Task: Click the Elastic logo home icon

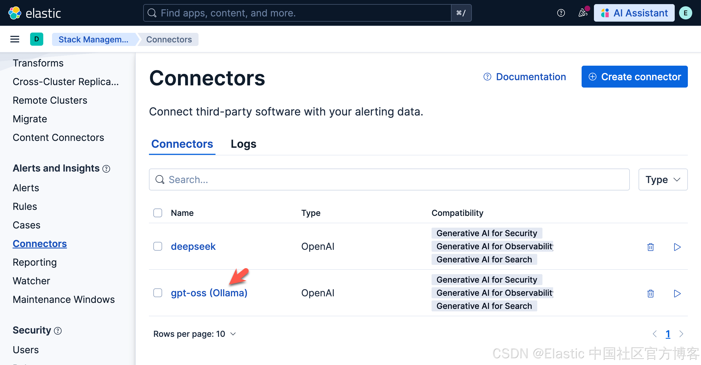Action: pyautogui.click(x=15, y=13)
